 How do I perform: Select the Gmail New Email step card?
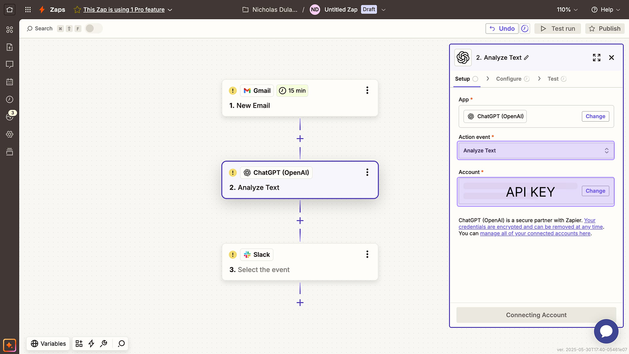[x=300, y=98]
